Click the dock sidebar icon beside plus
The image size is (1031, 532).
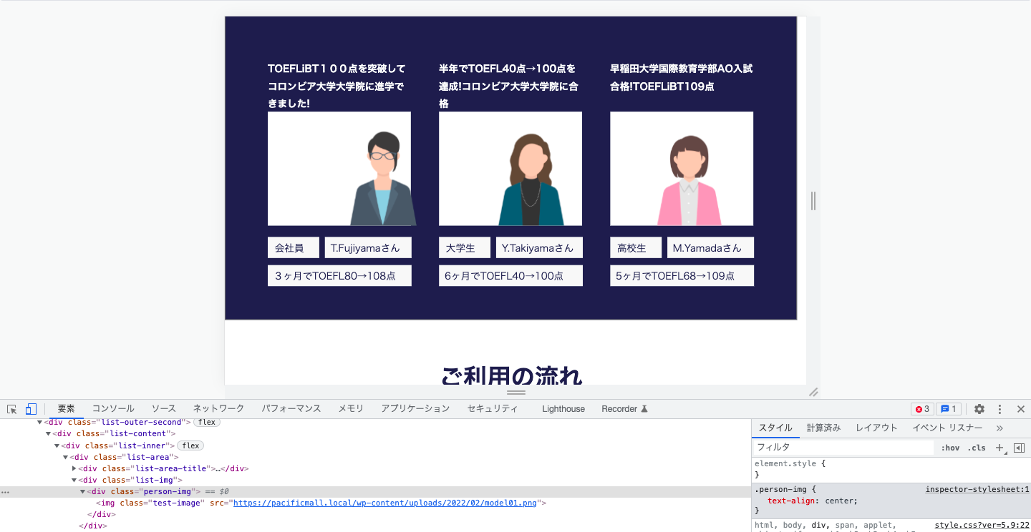[x=1020, y=447]
